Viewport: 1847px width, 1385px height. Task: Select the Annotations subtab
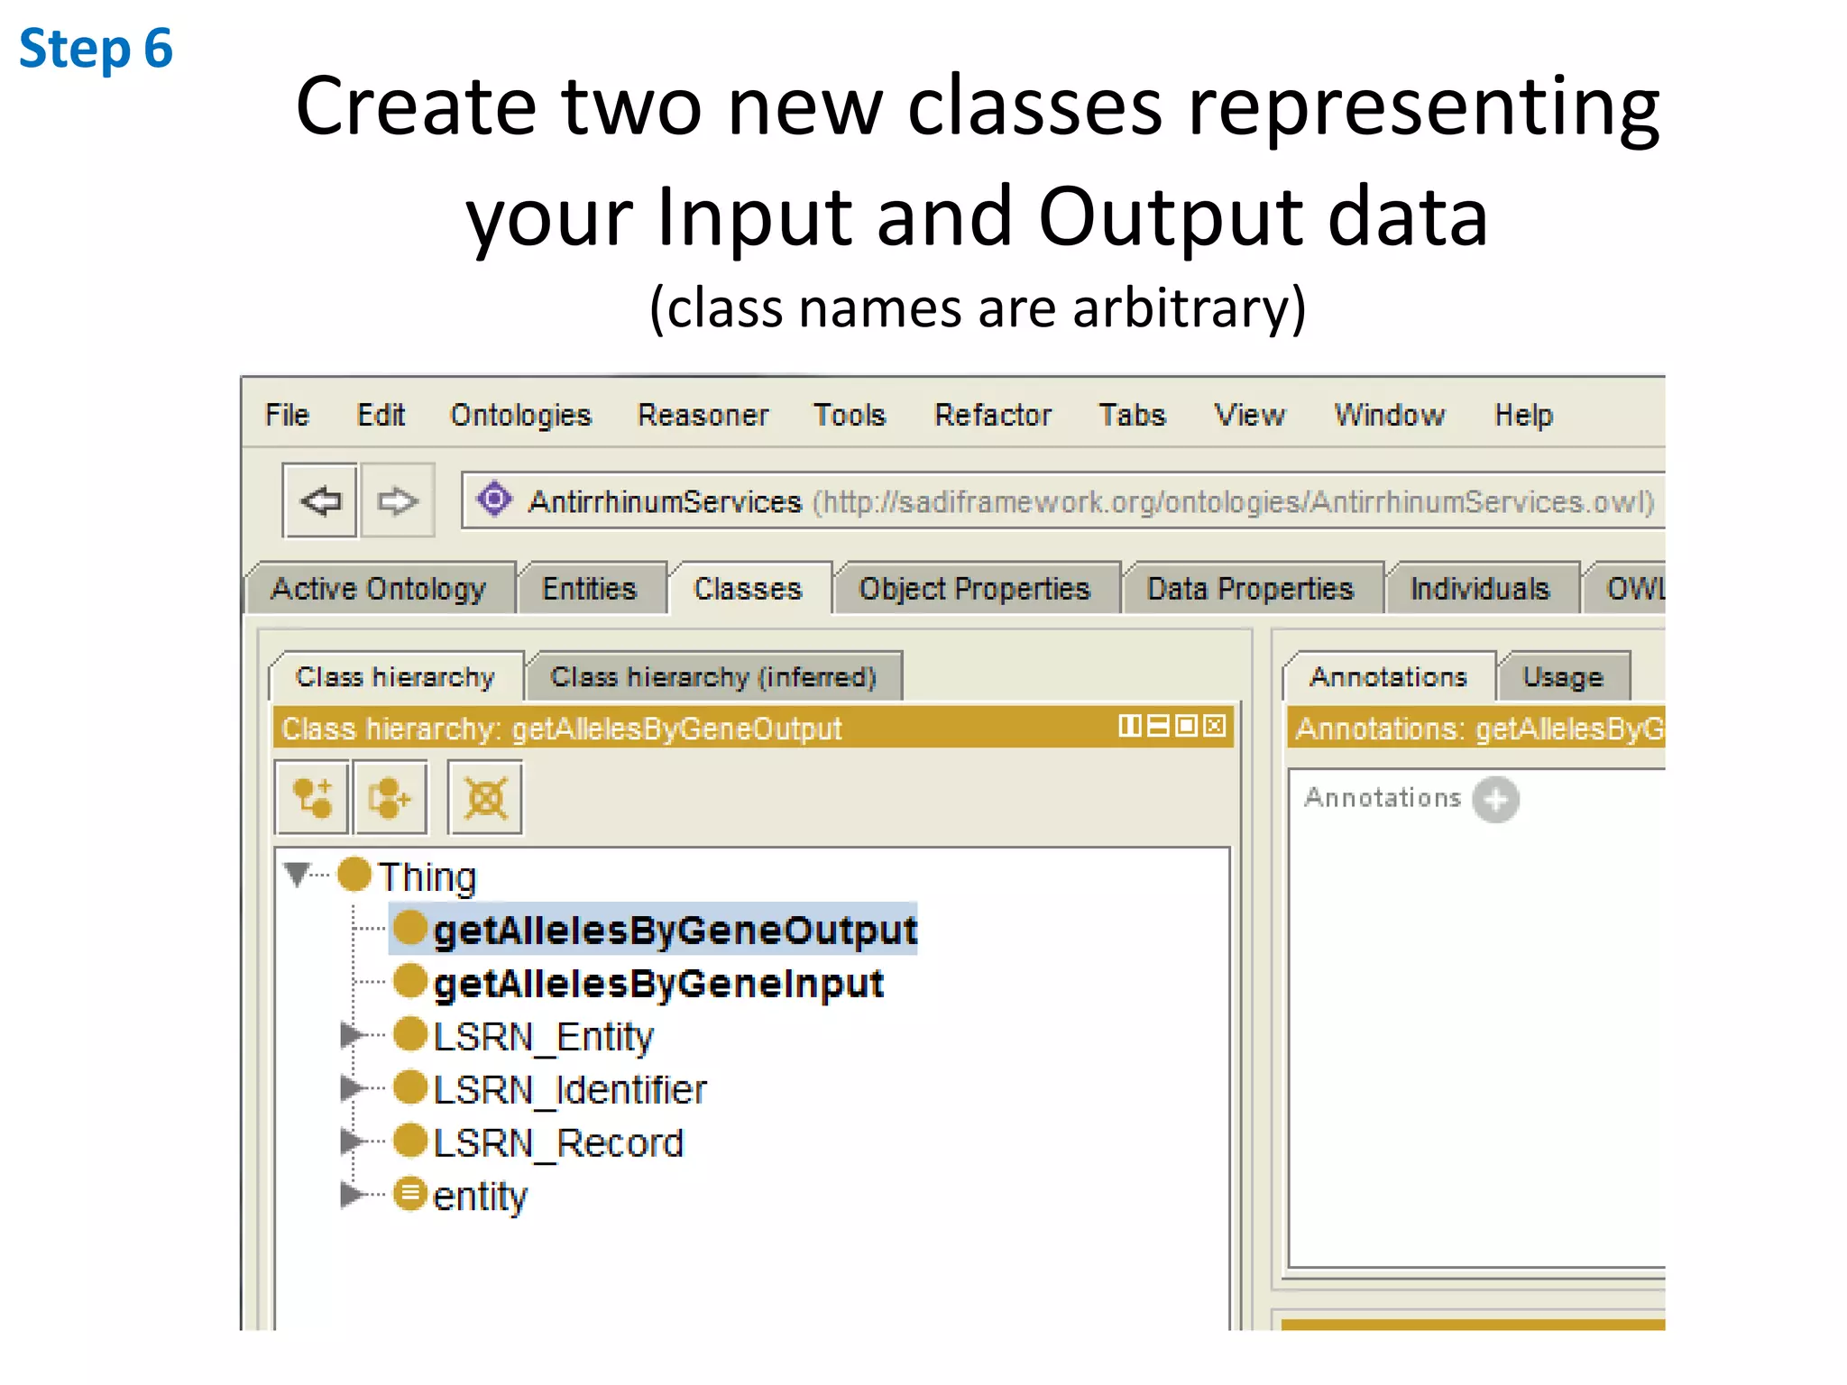(x=1389, y=676)
